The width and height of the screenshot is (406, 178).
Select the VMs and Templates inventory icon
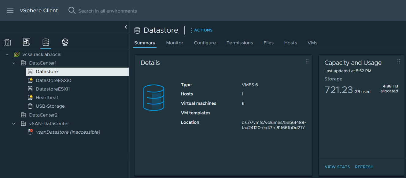pos(26,42)
